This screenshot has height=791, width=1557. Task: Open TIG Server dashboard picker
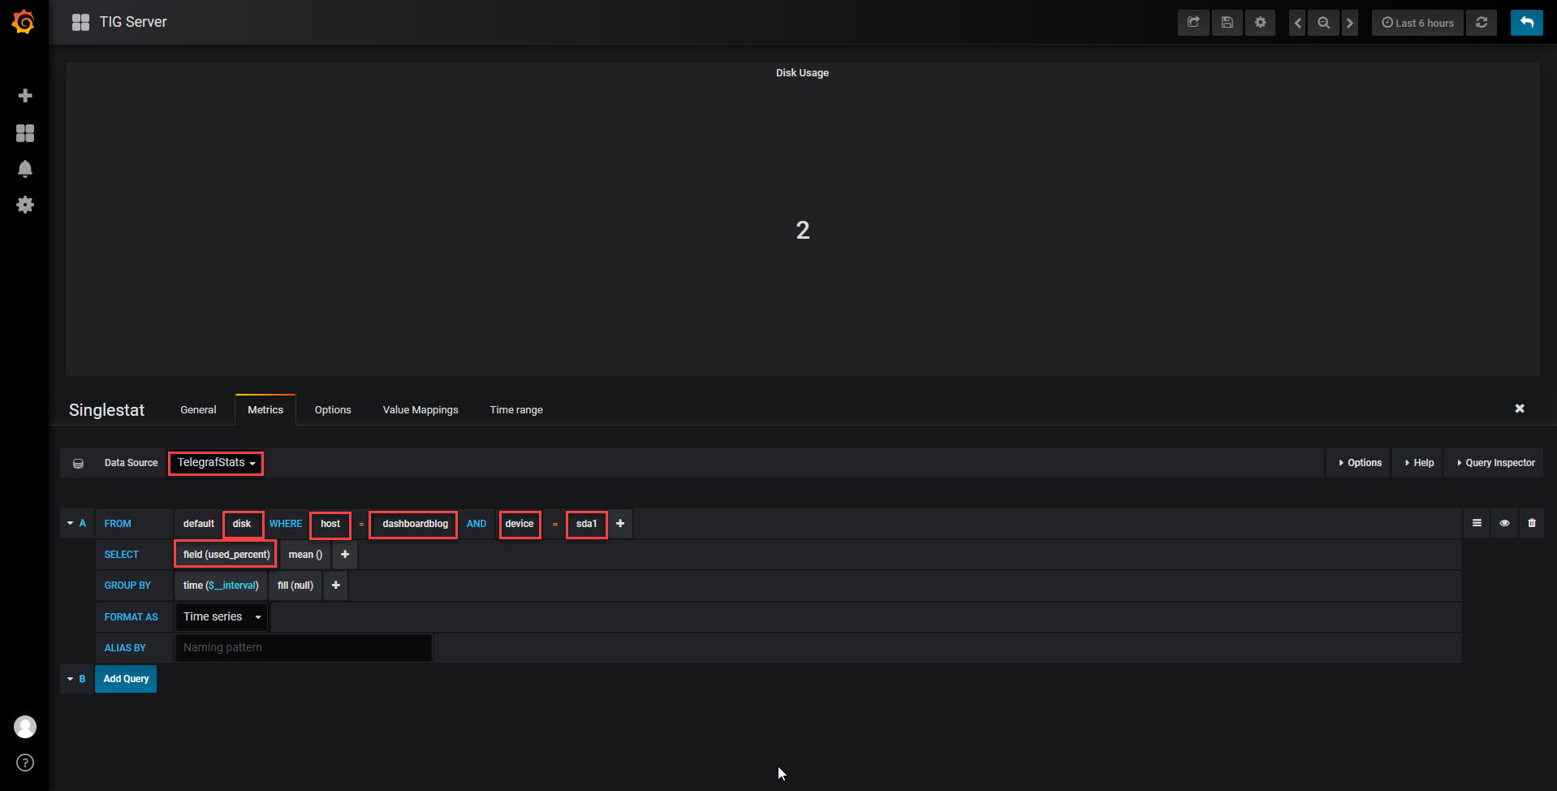click(119, 22)
